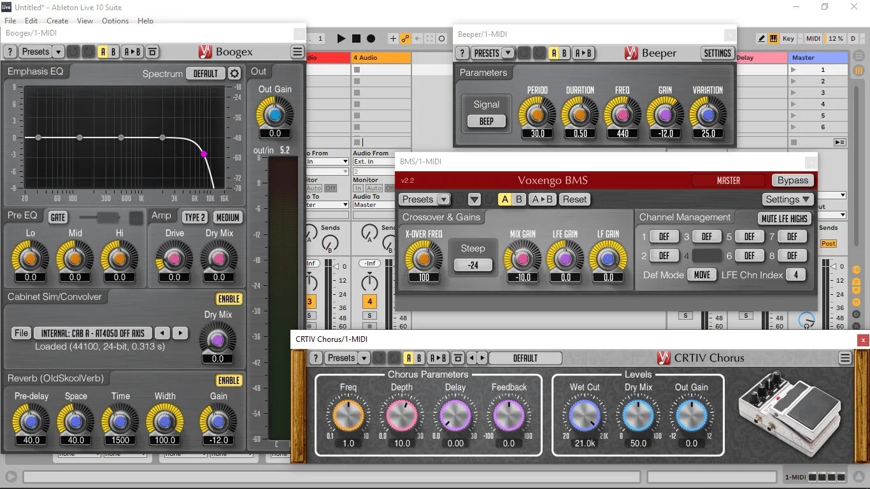Image resolution: width=870 pixels, height=489 pixels.
Task: Select state B in Beeper
Action: 564,53
